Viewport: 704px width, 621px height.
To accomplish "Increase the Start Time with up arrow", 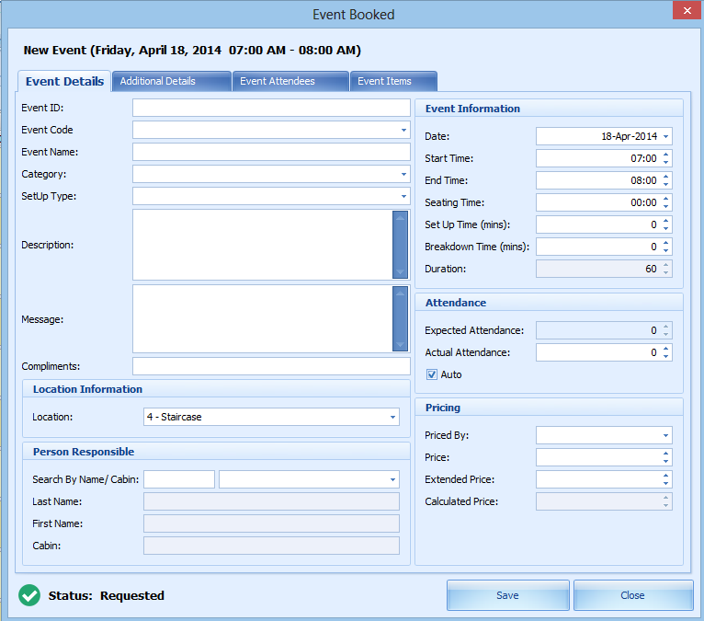I will coord(665,155).
